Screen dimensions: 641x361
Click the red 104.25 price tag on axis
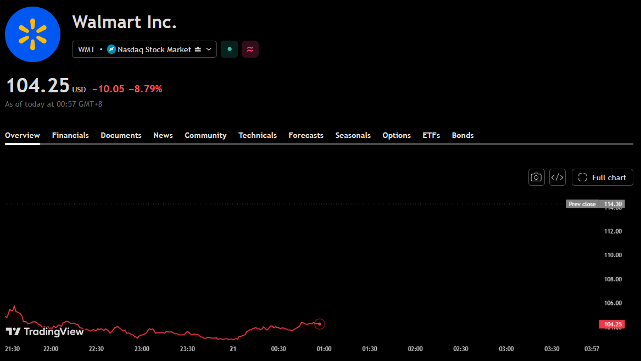[x=612, y=324]
